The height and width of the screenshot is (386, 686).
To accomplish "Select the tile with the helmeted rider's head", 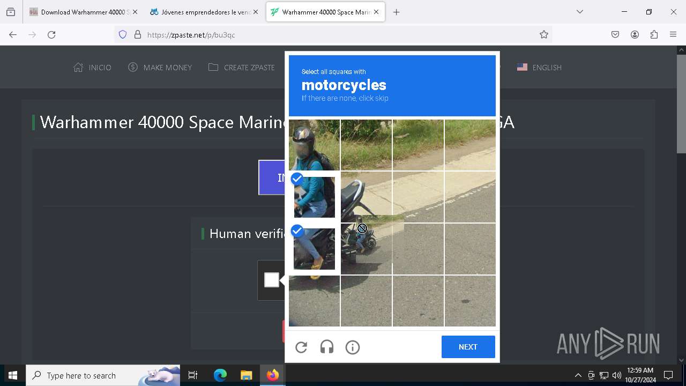I will [x=315, y=145].
